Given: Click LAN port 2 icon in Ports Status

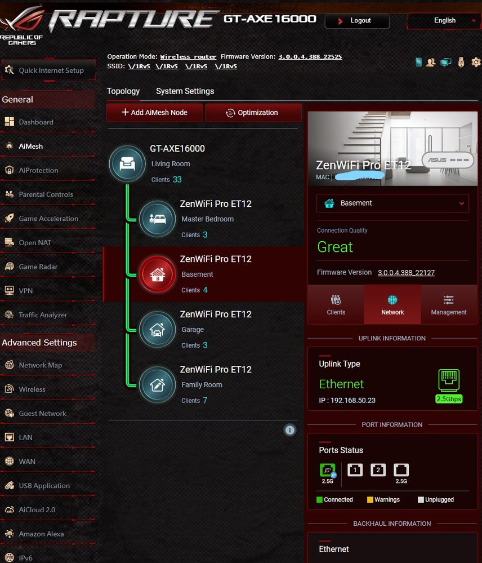Looking at the screenshot, I should (x=378, y=469).
